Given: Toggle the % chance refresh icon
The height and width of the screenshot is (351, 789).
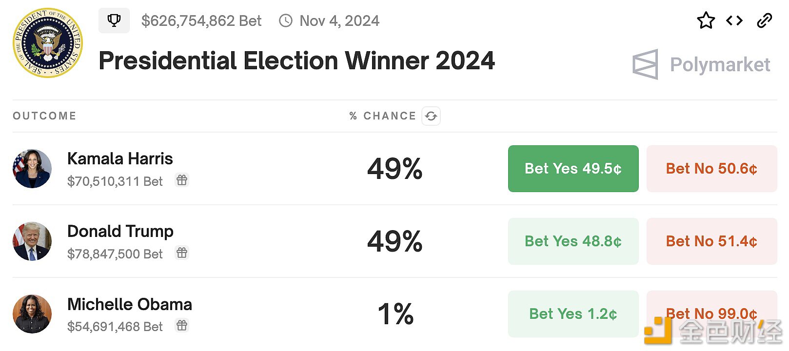Looking at the screenshot, I should (431, 116).
